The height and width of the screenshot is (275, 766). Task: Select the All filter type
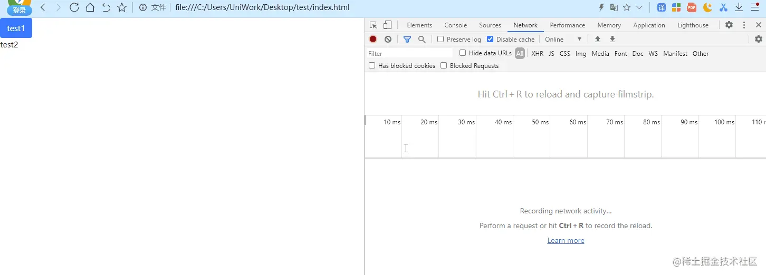(520, 53)
